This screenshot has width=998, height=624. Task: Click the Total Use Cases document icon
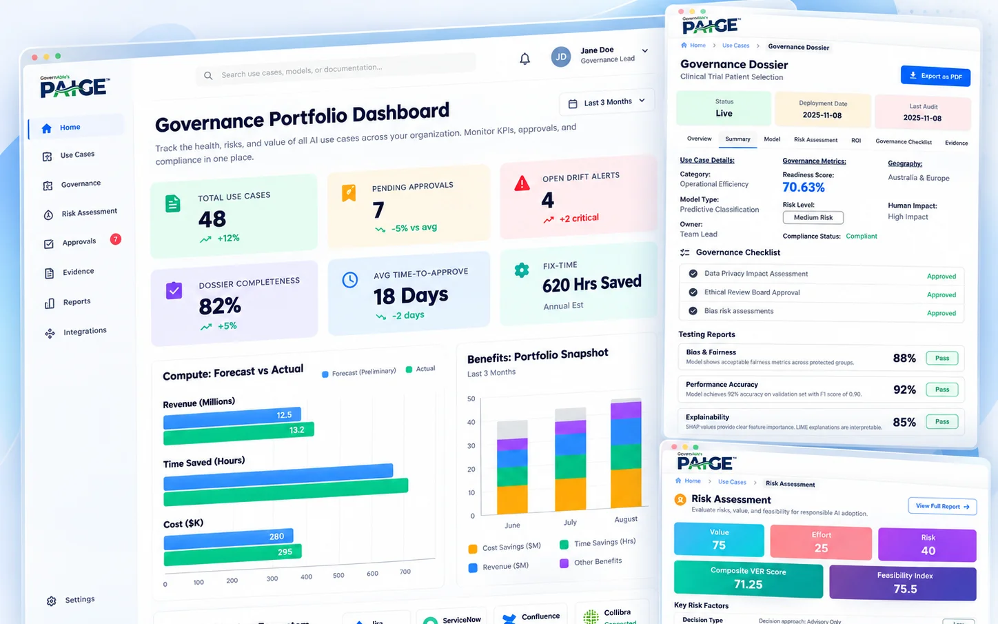click(x=173, y=203)
